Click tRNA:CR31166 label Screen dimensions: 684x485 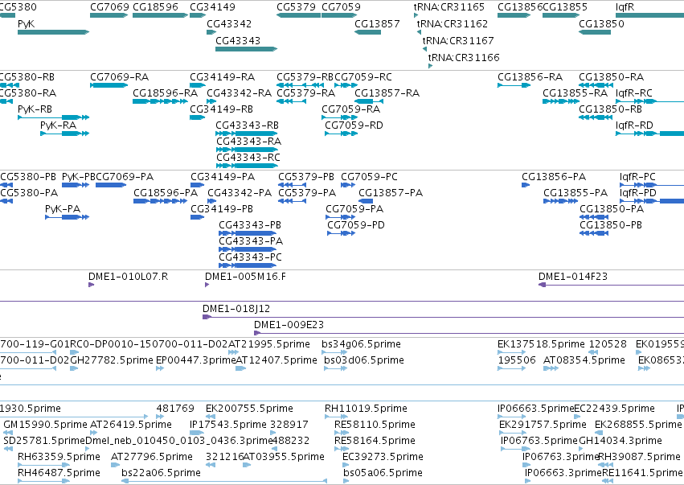(x=464, y=57)
